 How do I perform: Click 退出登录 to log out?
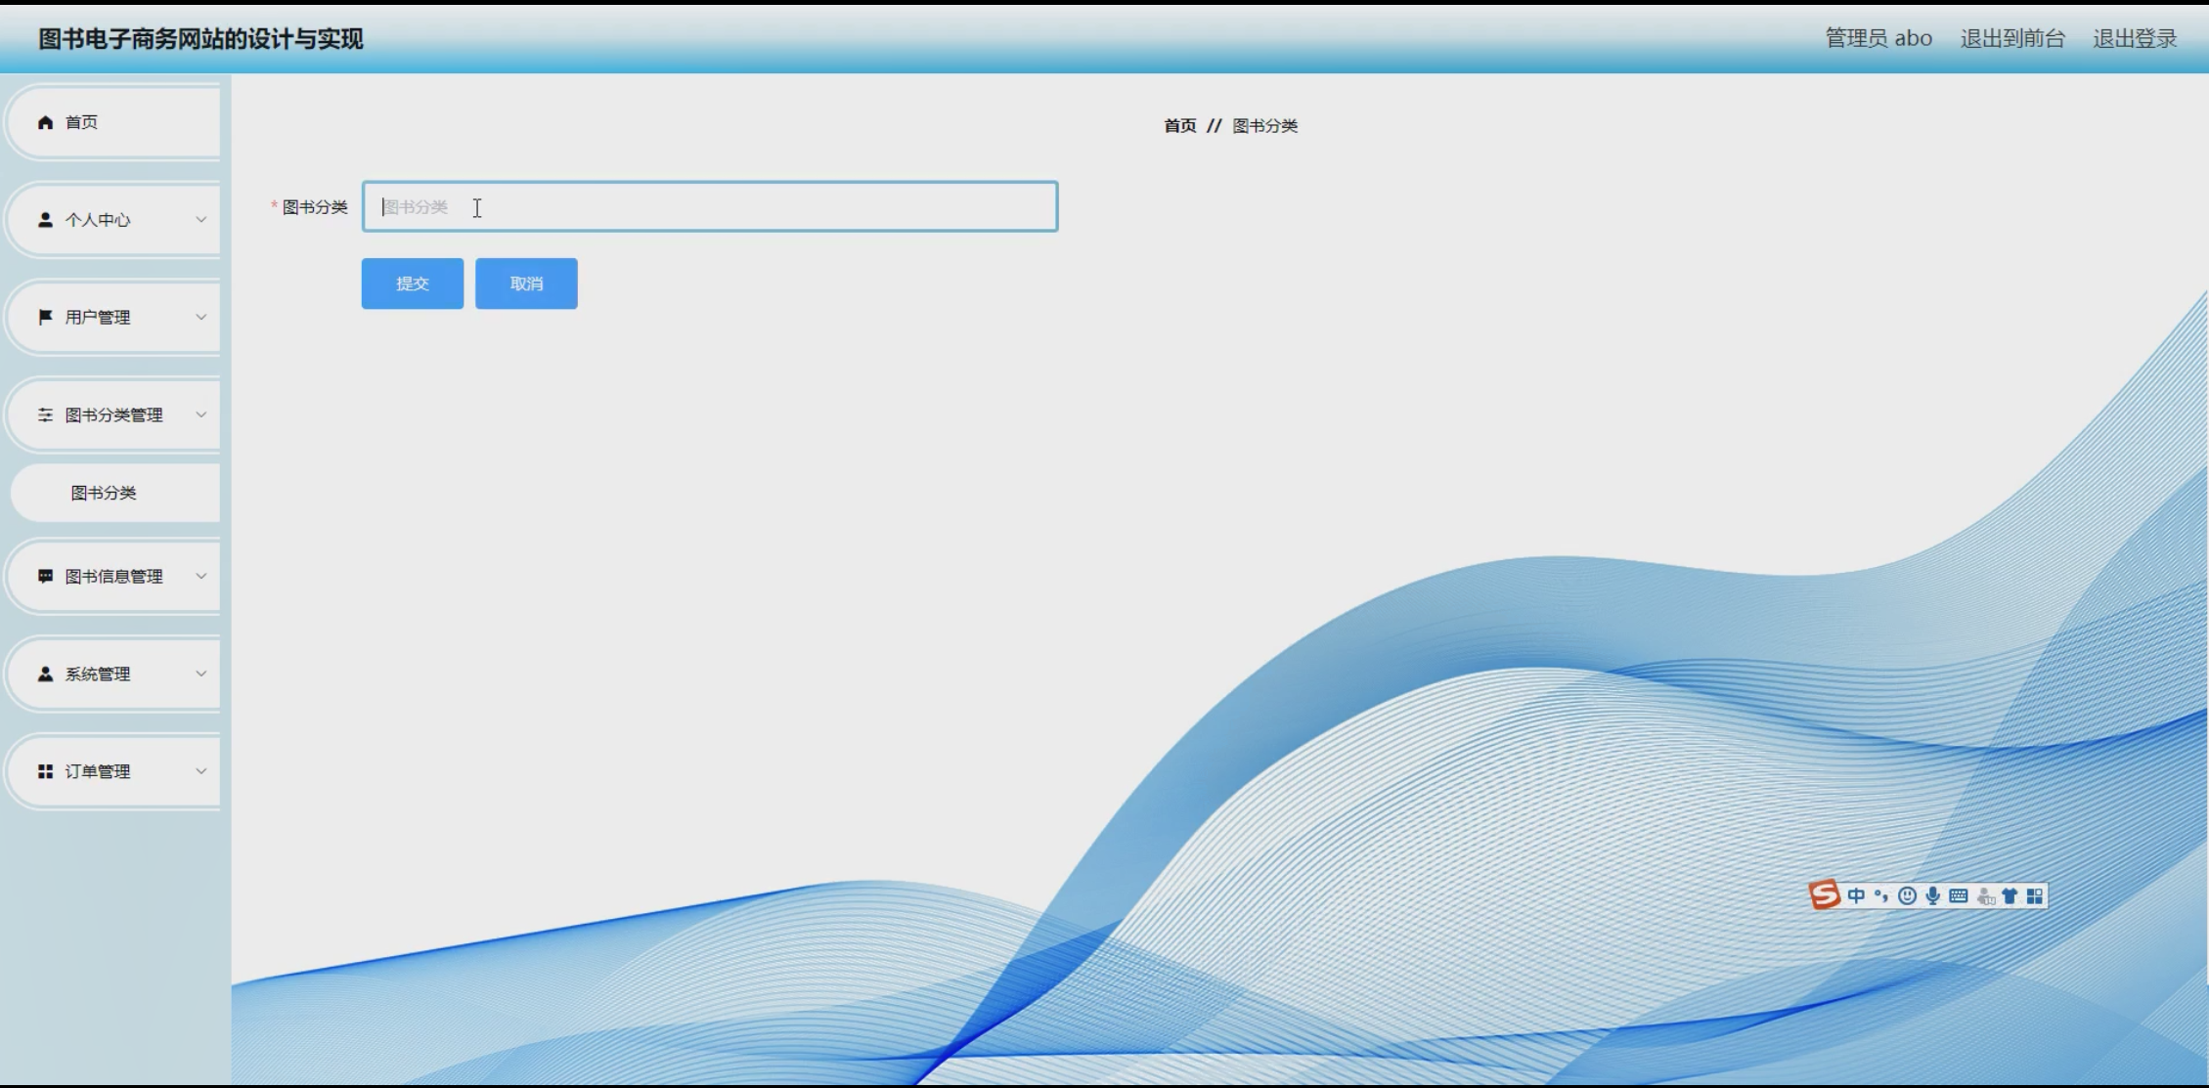coord(2135,38)
